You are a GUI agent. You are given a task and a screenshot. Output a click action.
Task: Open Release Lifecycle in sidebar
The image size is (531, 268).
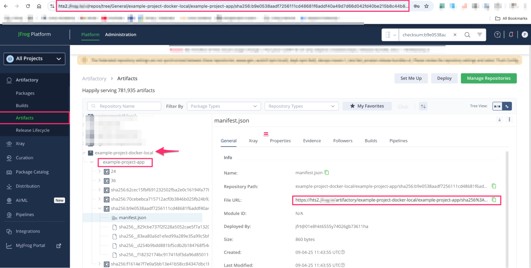(x=33, y=130)
